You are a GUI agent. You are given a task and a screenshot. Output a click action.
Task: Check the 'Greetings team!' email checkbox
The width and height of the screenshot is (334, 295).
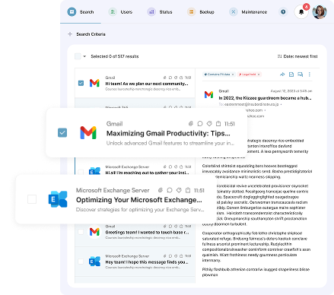81,232
